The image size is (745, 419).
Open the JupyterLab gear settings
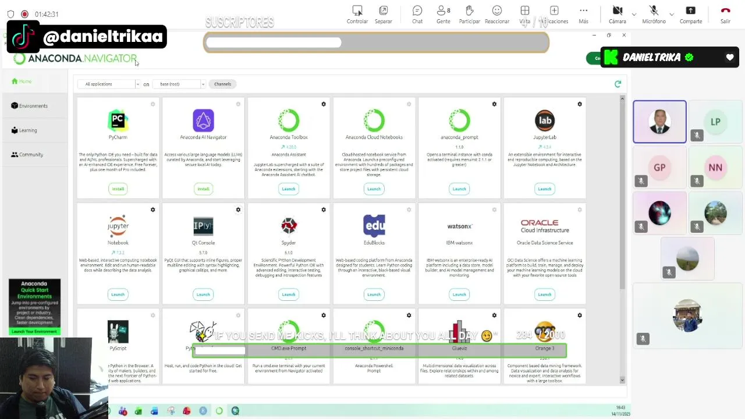point(580,104)
